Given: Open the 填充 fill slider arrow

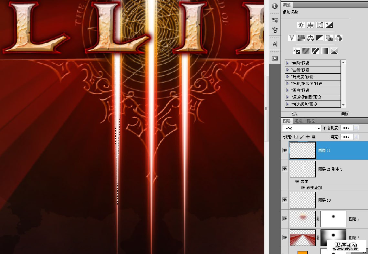Looking at the screenshot, I should click(x=356, y=137).
